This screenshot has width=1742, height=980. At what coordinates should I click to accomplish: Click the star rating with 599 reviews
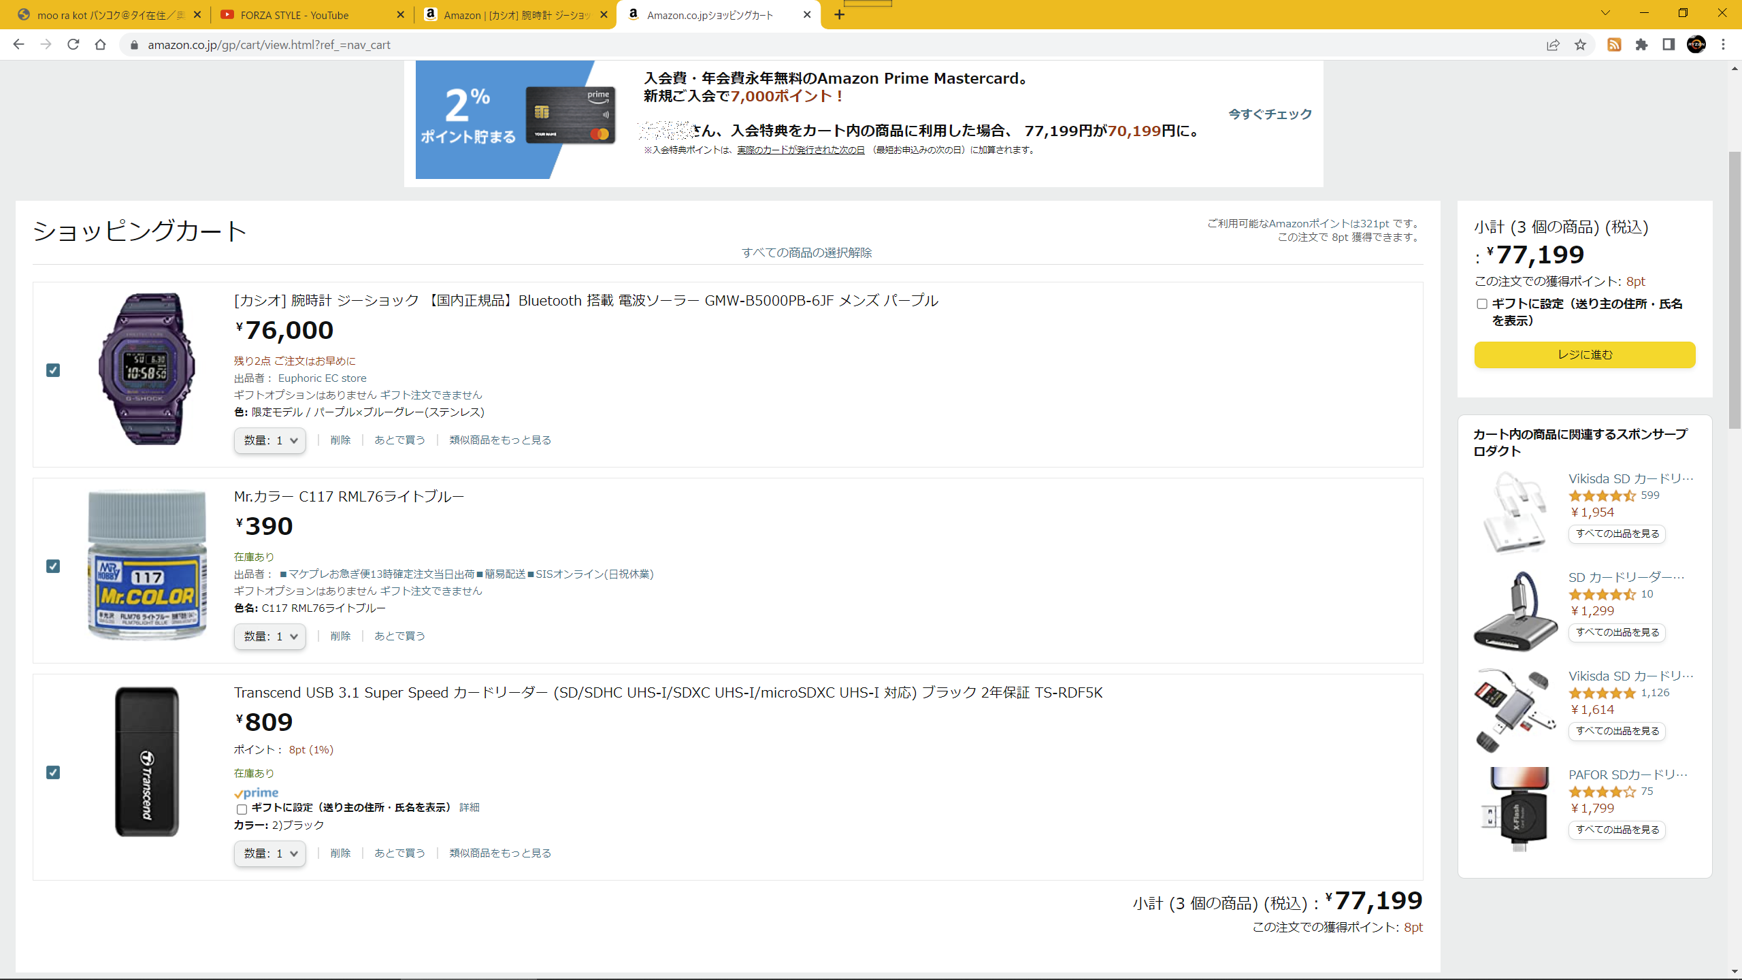1602,496
